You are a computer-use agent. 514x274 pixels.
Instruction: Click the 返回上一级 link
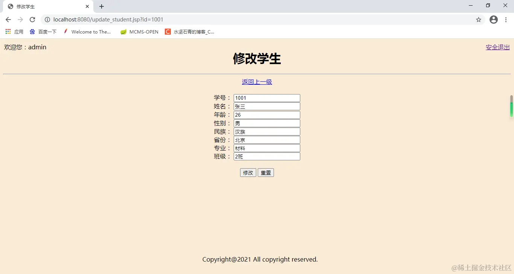257,82
